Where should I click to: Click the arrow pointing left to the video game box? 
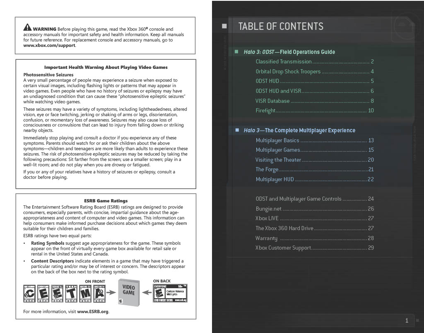[147, 292]
